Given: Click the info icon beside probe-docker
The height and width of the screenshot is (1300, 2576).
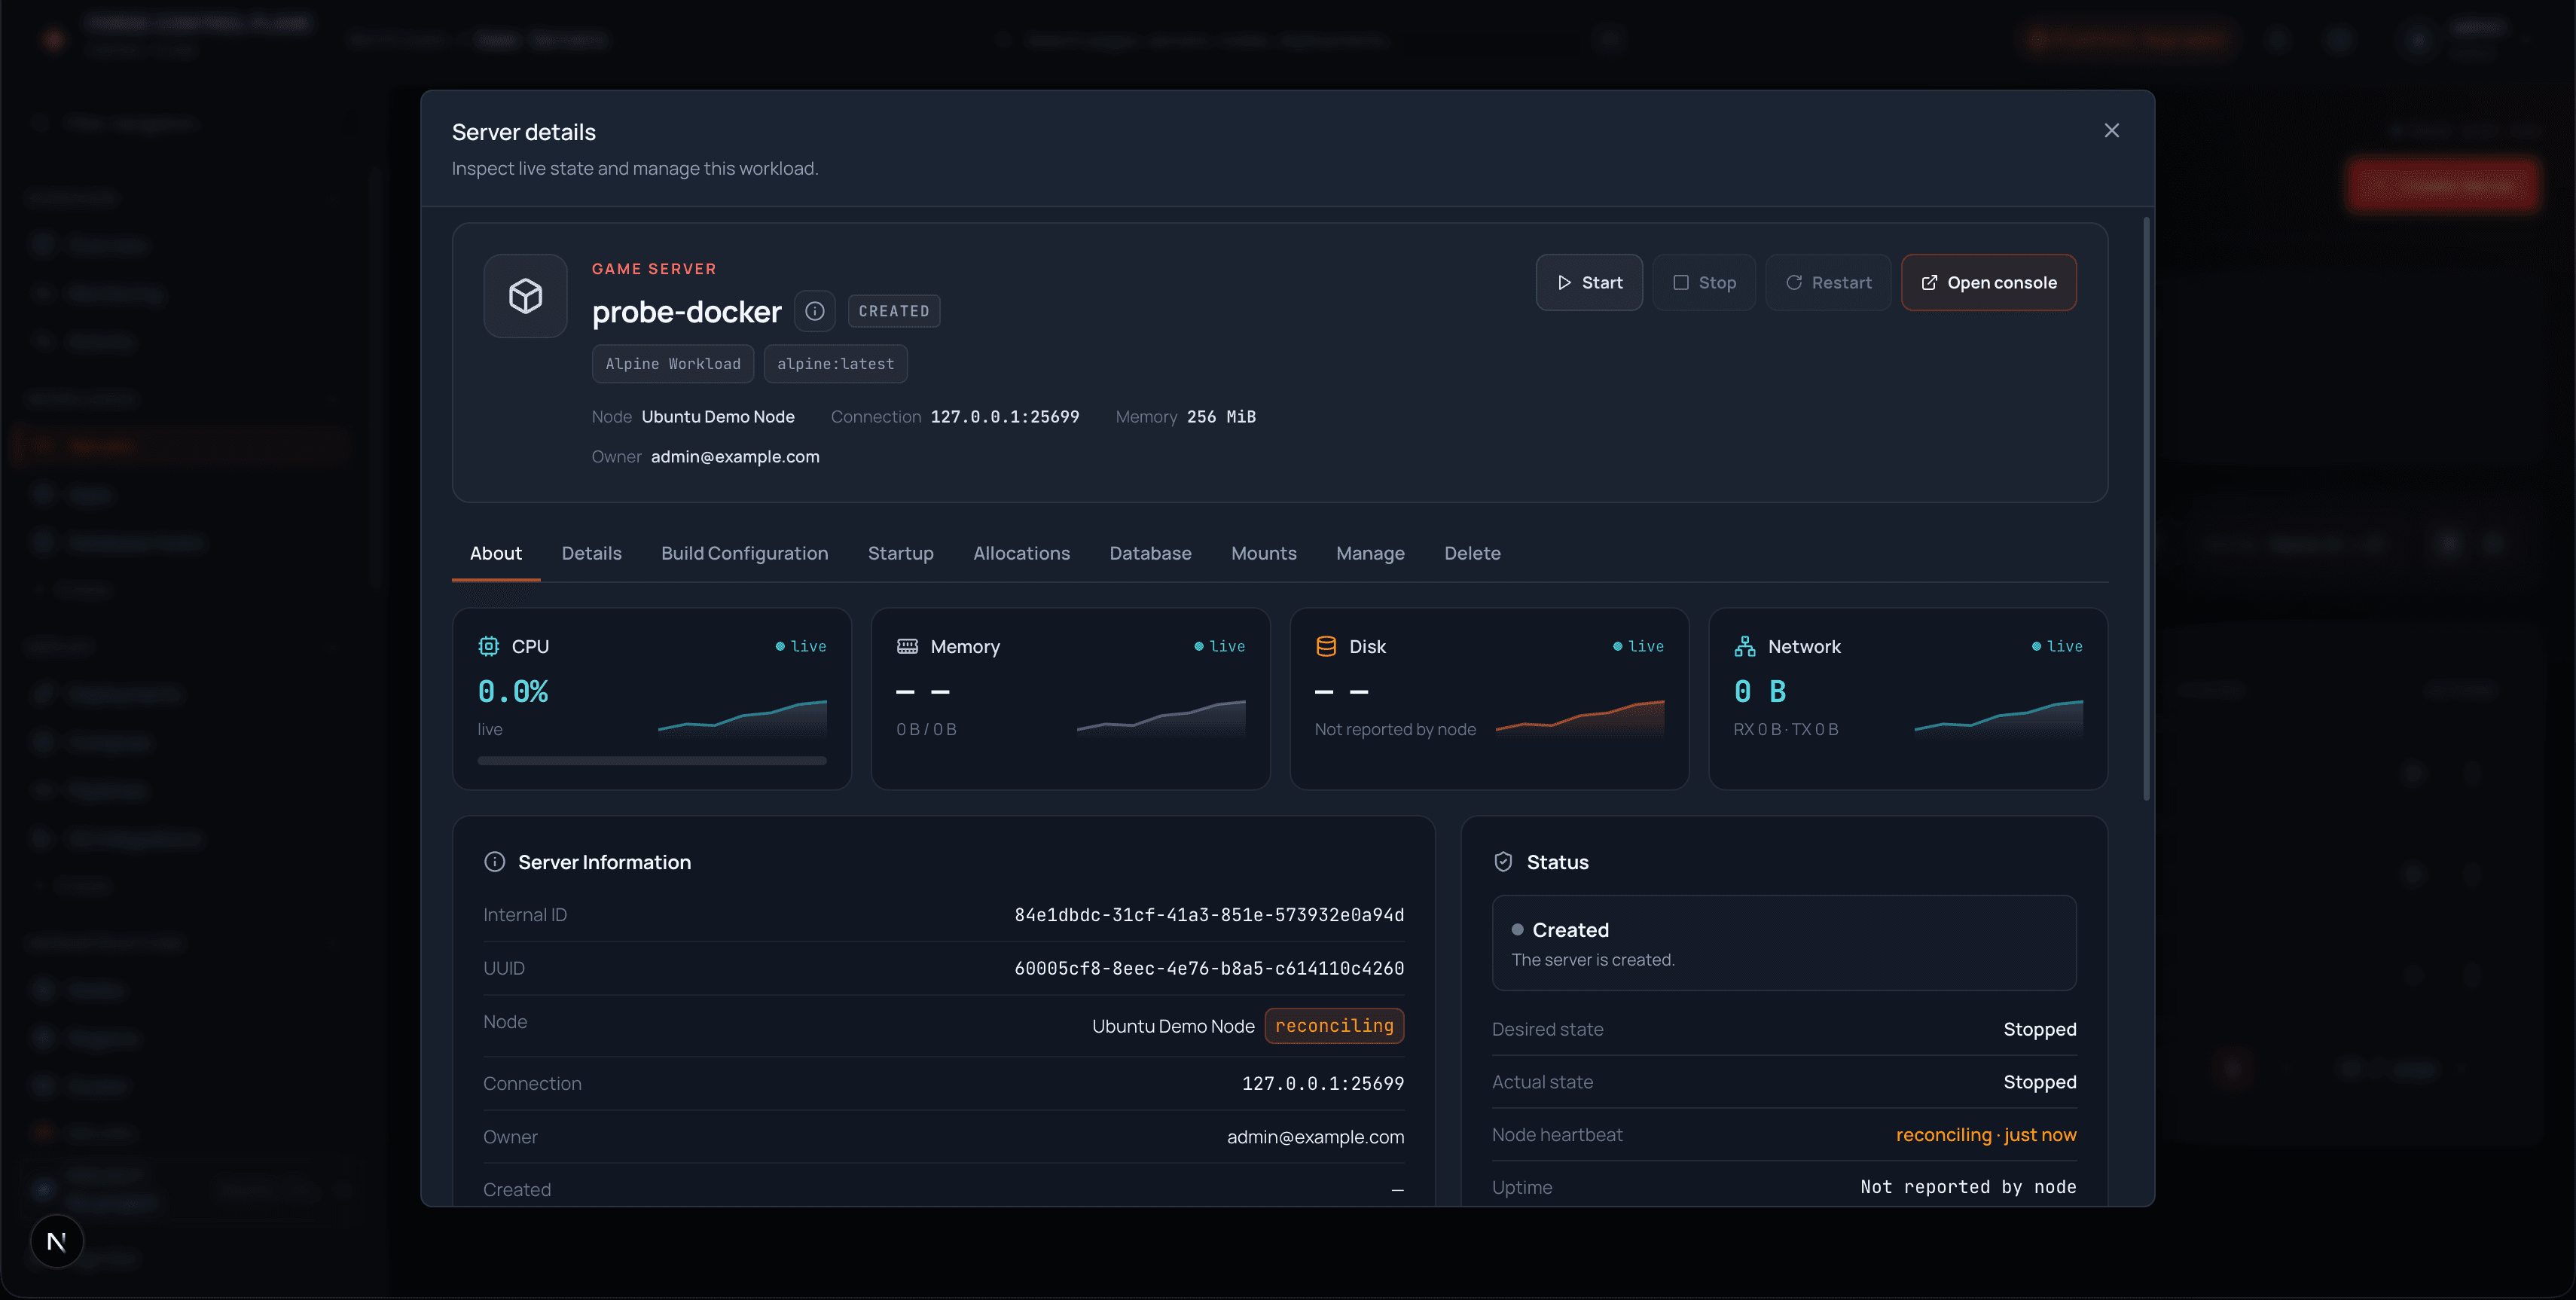Looking at the screenshot, I should click(814, 311).
